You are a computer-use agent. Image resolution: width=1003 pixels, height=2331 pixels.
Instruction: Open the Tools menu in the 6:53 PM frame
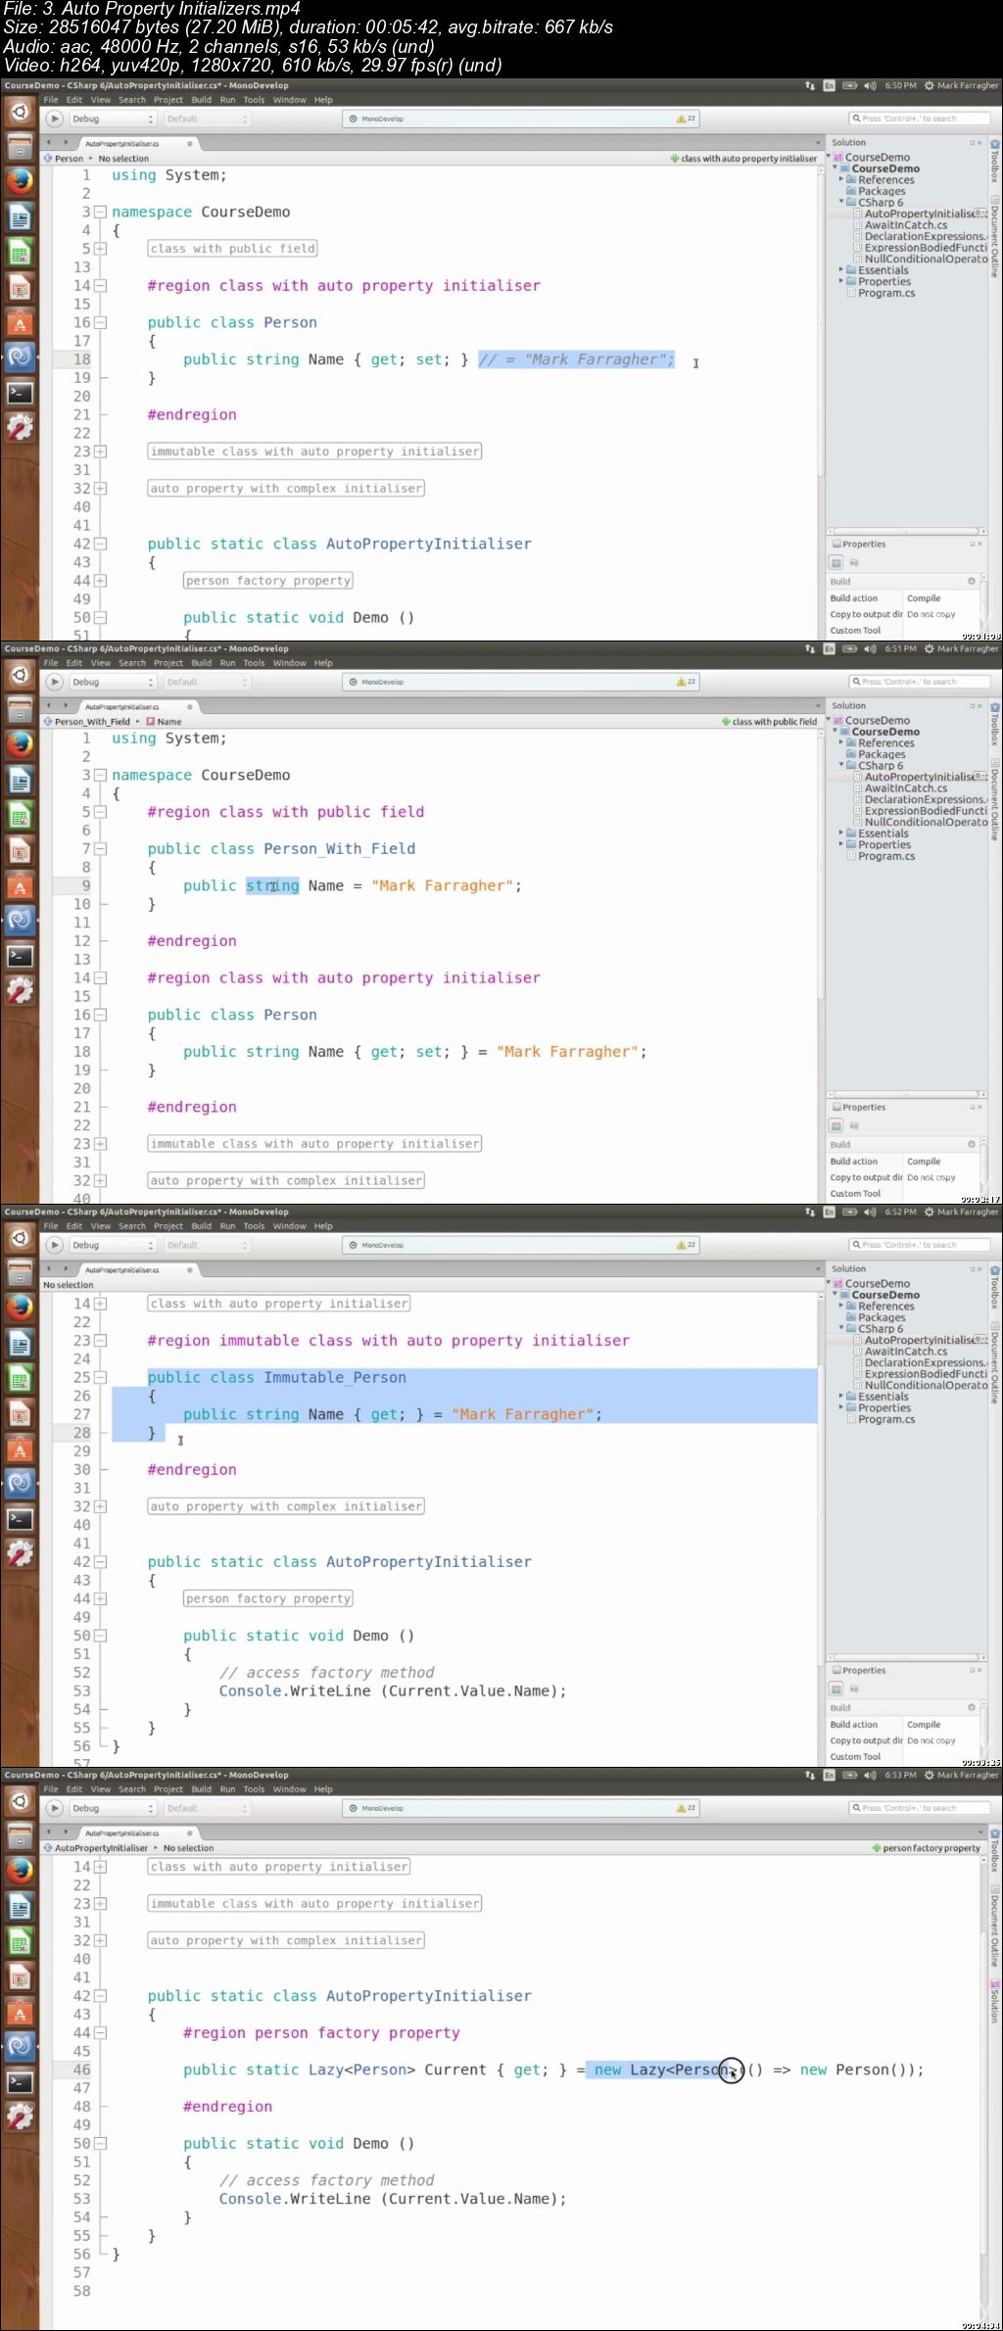(254, 1789)
